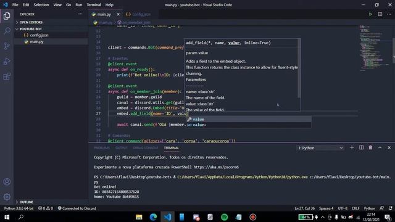This screenshot has height=222, width=395.
Task: Open the clock showing 22:14
Action: click(x=371, y=215)
